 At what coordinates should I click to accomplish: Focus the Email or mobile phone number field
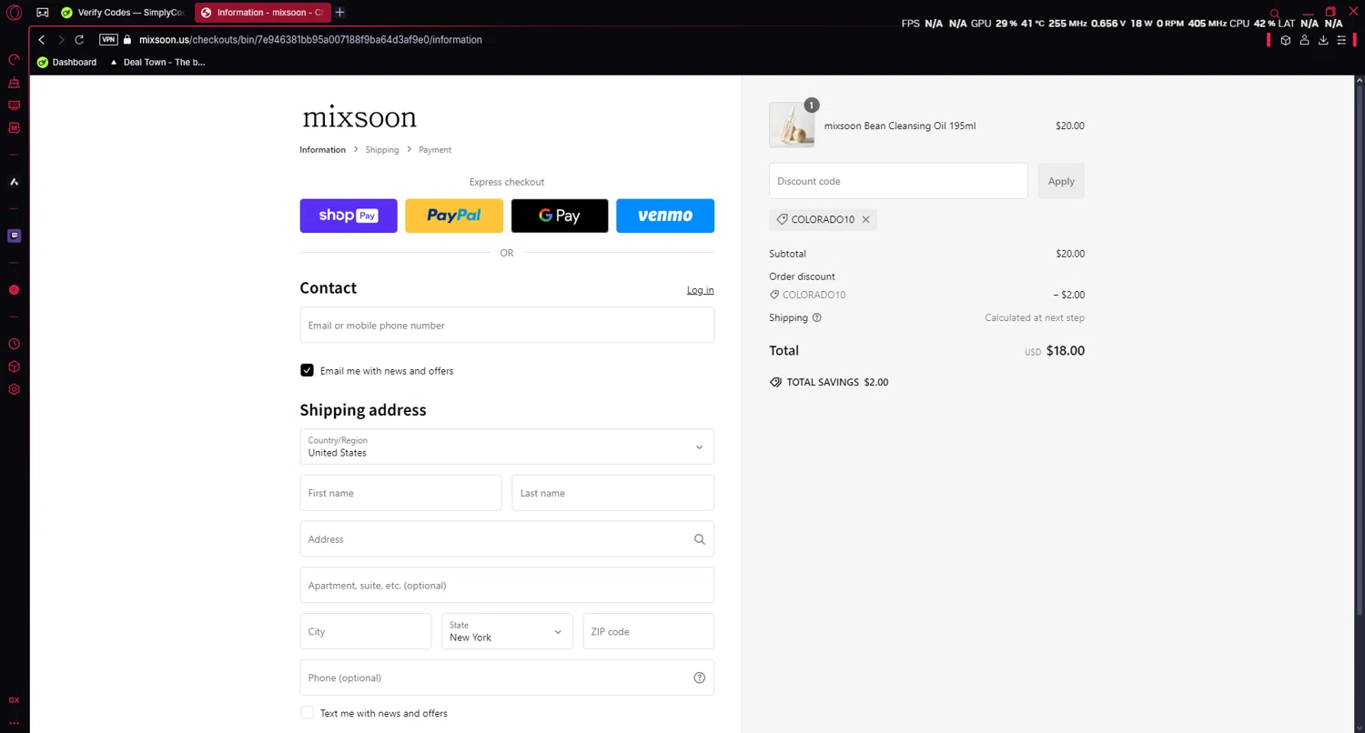tap(507, 325)
